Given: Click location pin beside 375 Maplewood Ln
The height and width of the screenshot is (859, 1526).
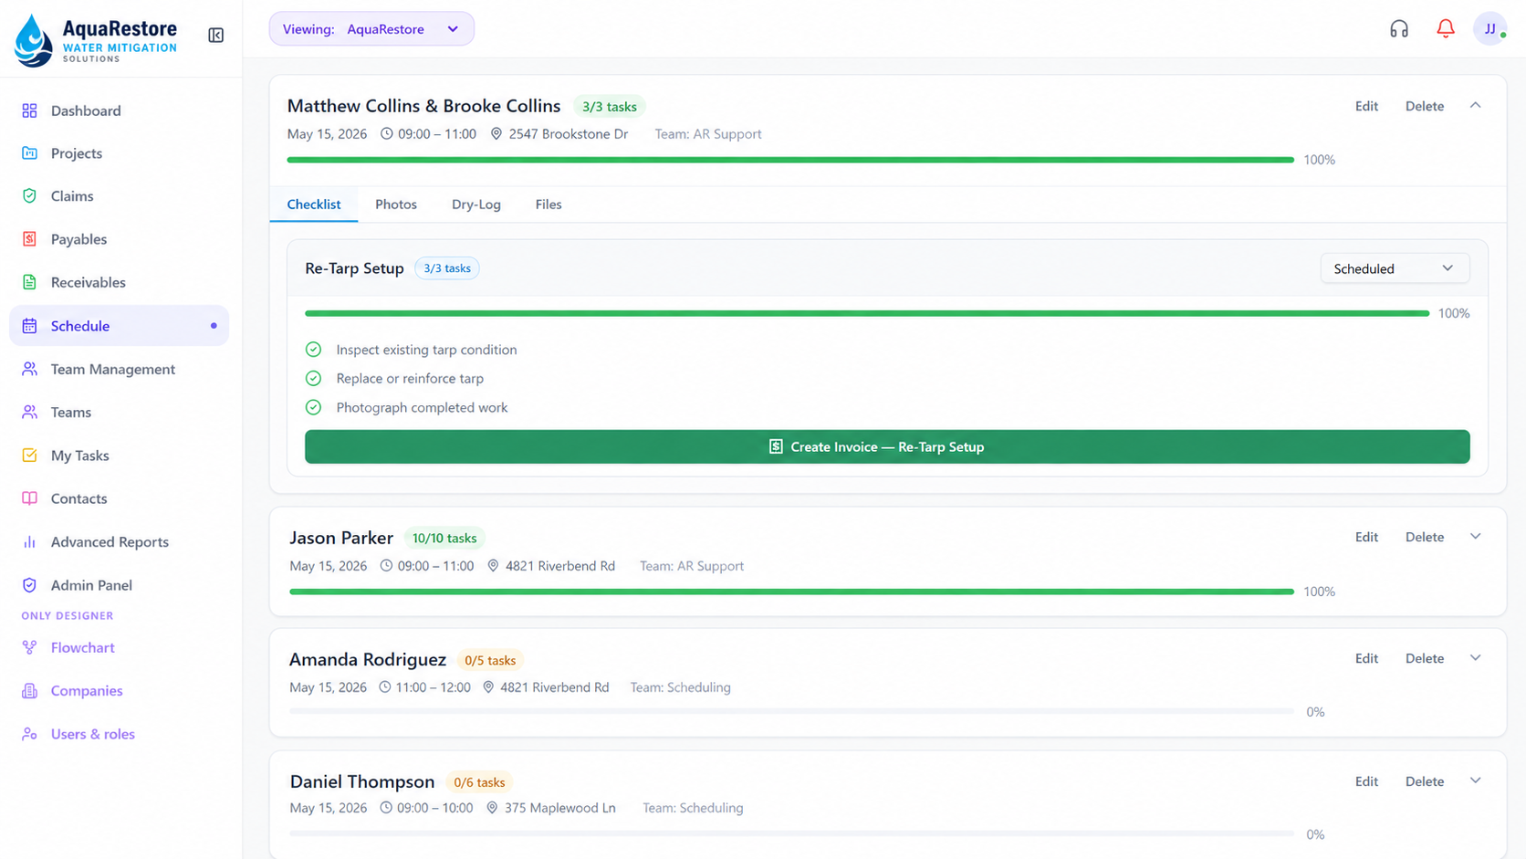Looking at the screenshot, I should coord(492,808).
